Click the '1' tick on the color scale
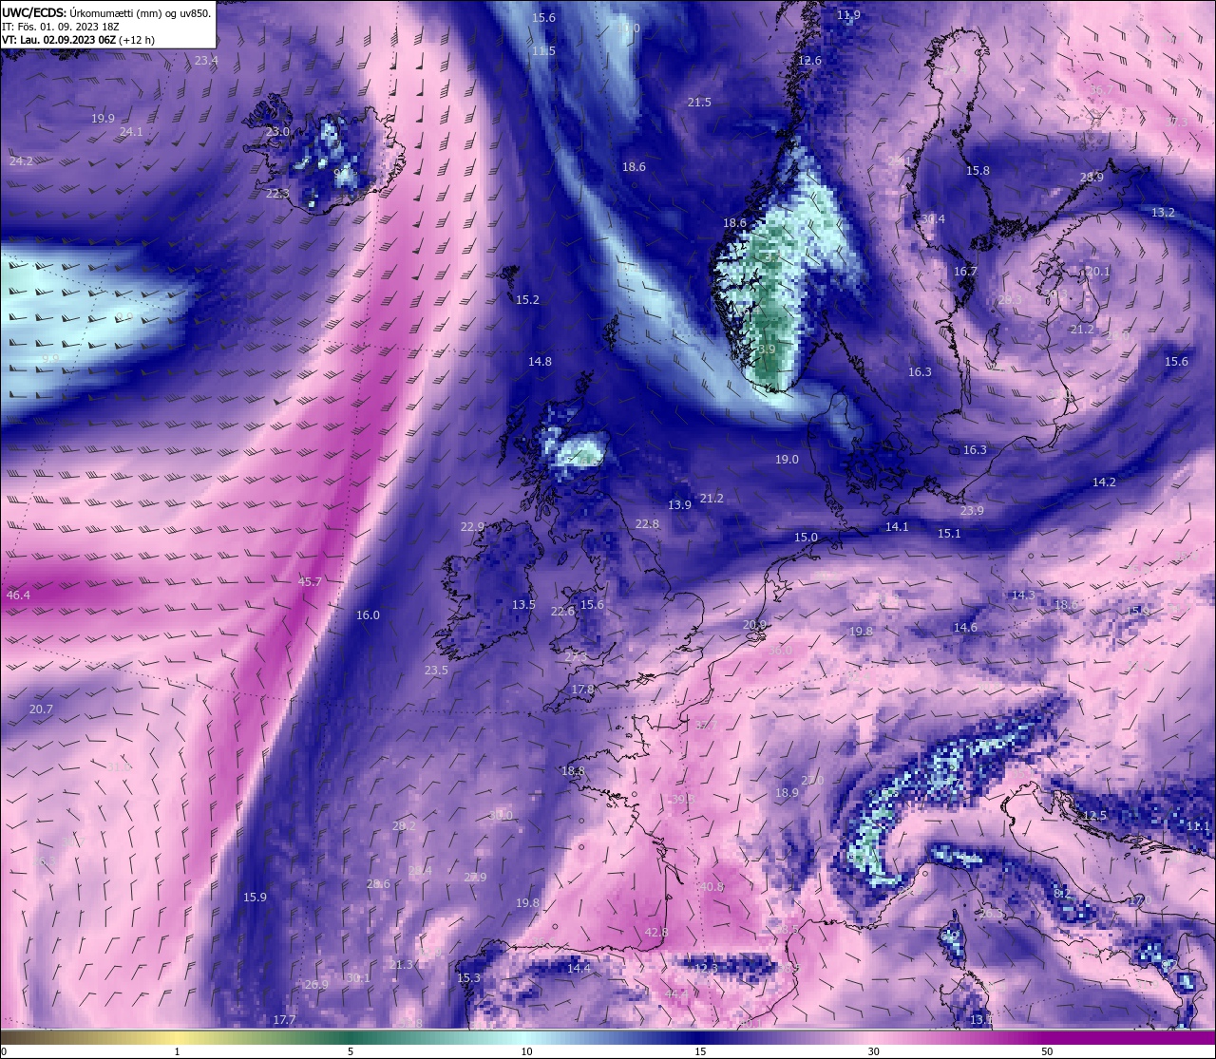1216x1059 pixels. [178, 1051]
